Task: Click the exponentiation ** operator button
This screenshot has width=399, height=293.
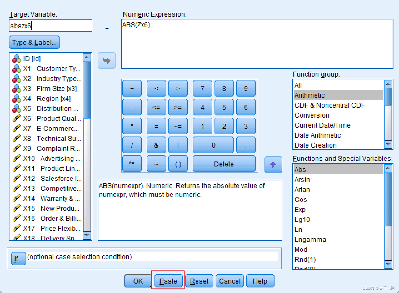Action: pos(132,164)
